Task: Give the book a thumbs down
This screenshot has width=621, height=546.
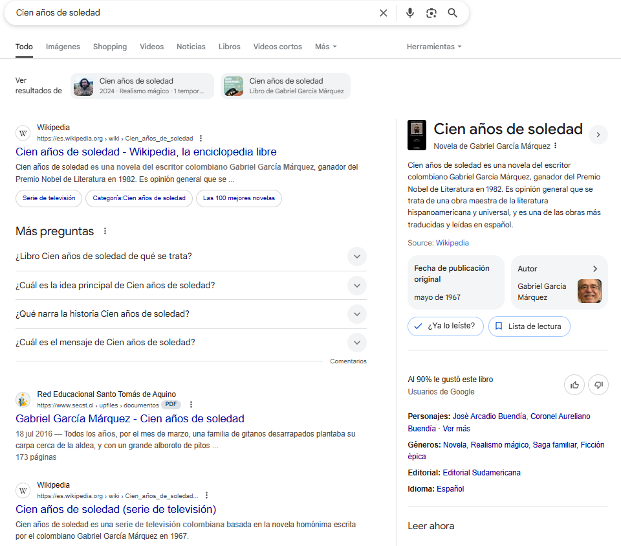Action: 598,385
